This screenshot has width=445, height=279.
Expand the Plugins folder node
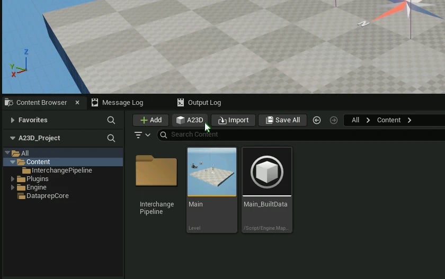point(13,179)
